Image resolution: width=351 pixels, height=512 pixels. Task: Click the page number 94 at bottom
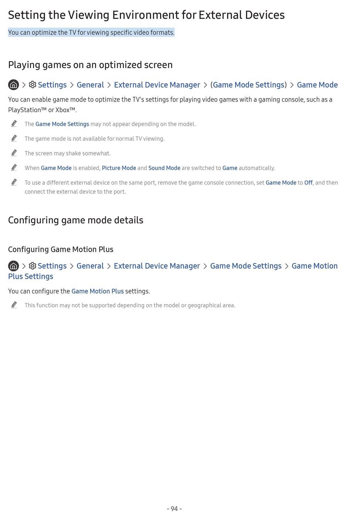point(174,509)
